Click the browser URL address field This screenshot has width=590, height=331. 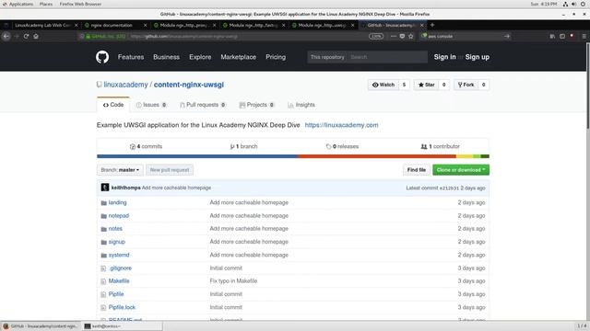[x=248, y=37]
